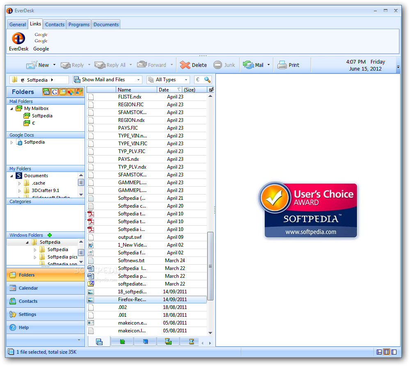Click the Mail send/receive button

point(253,65)
